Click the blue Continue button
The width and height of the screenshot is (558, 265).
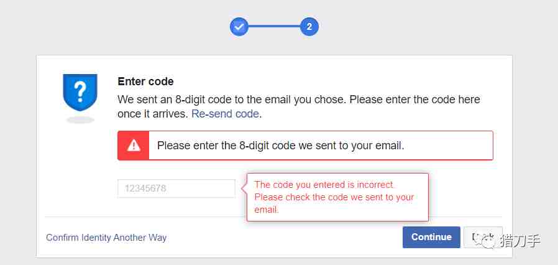click(x=431, y=237)
